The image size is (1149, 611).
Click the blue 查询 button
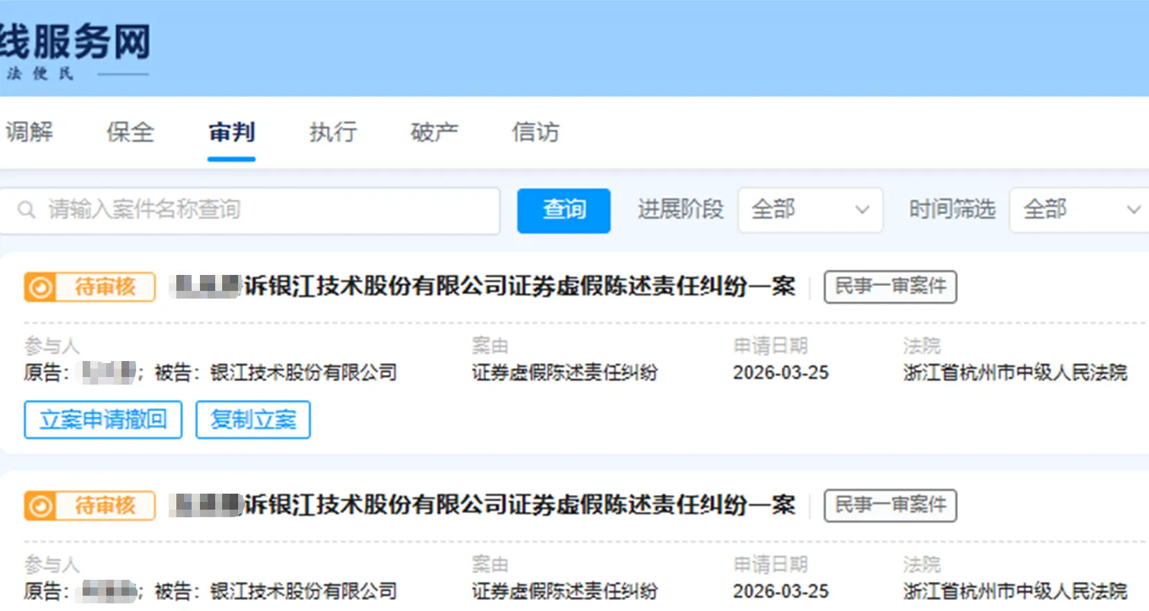(x=564, y=210)
